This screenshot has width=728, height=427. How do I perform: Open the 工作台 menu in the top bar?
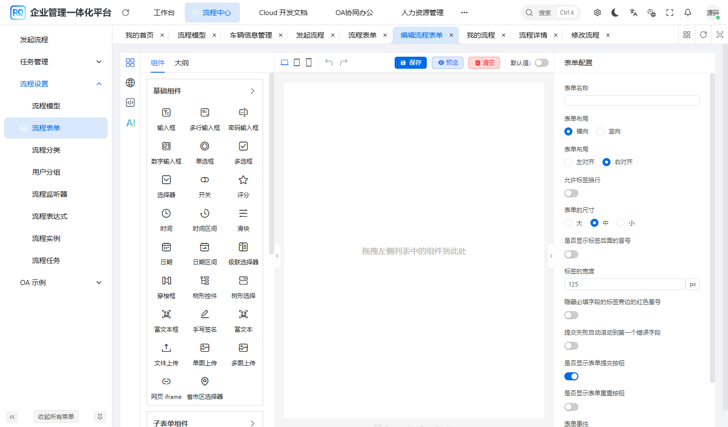[164, 12]
